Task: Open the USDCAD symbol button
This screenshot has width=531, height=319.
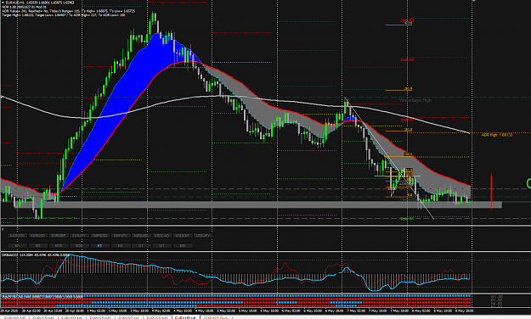Action: [x=161, y=236]
